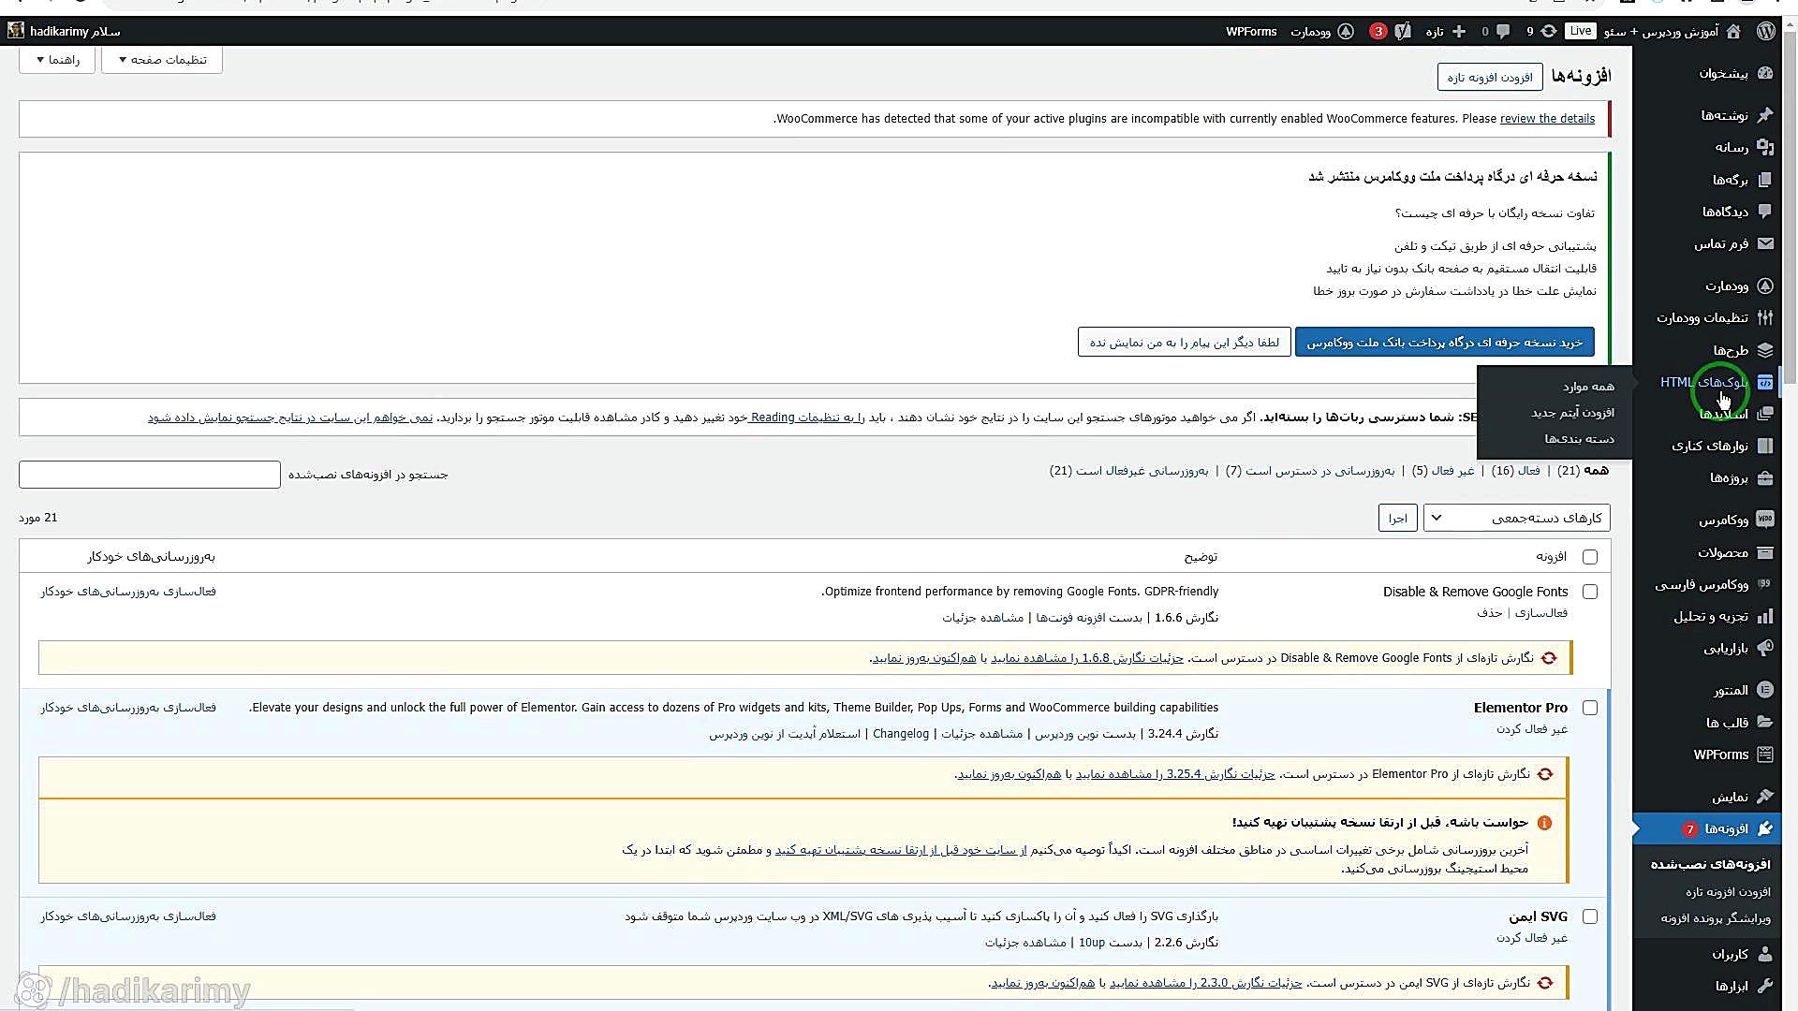Open افزودن افزونه تازه submenu item
Viewport: 1798px width, 1011px height.
1729,892
